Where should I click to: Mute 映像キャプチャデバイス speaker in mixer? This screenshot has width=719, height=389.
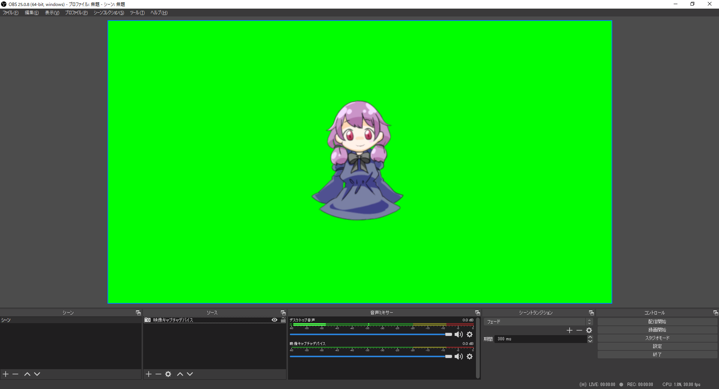pos(458,356)
